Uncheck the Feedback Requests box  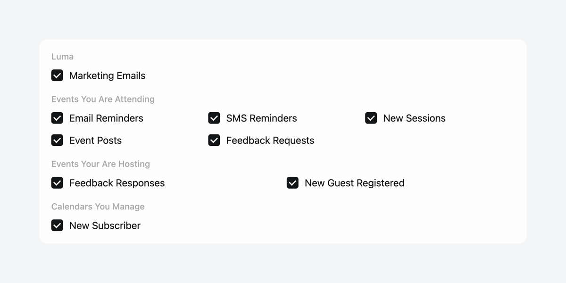(x=214, y=140)
